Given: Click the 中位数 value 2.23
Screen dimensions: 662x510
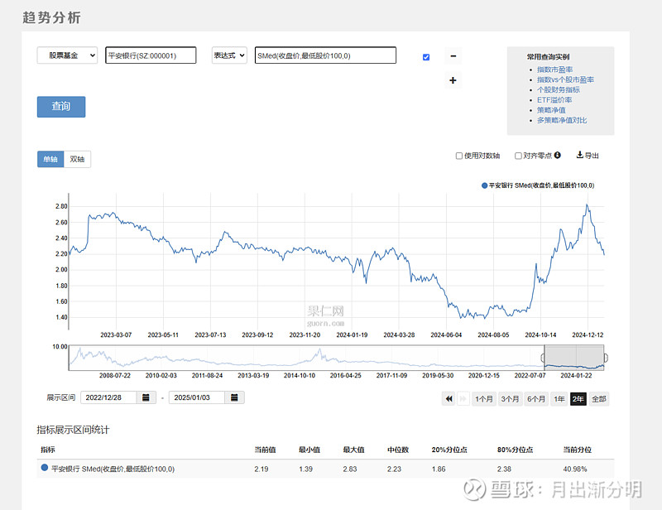Looking at the screenshot, I should [395, 469].
